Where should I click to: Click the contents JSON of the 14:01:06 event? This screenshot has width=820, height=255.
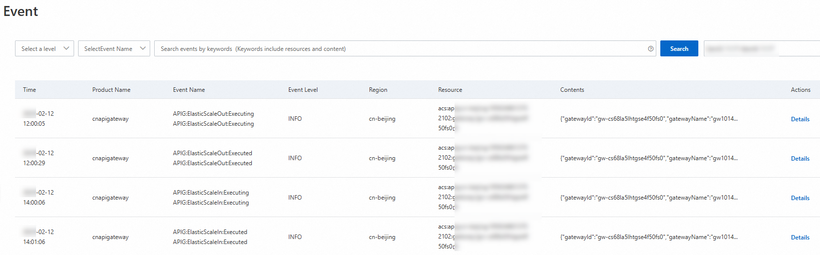point(649,237)
